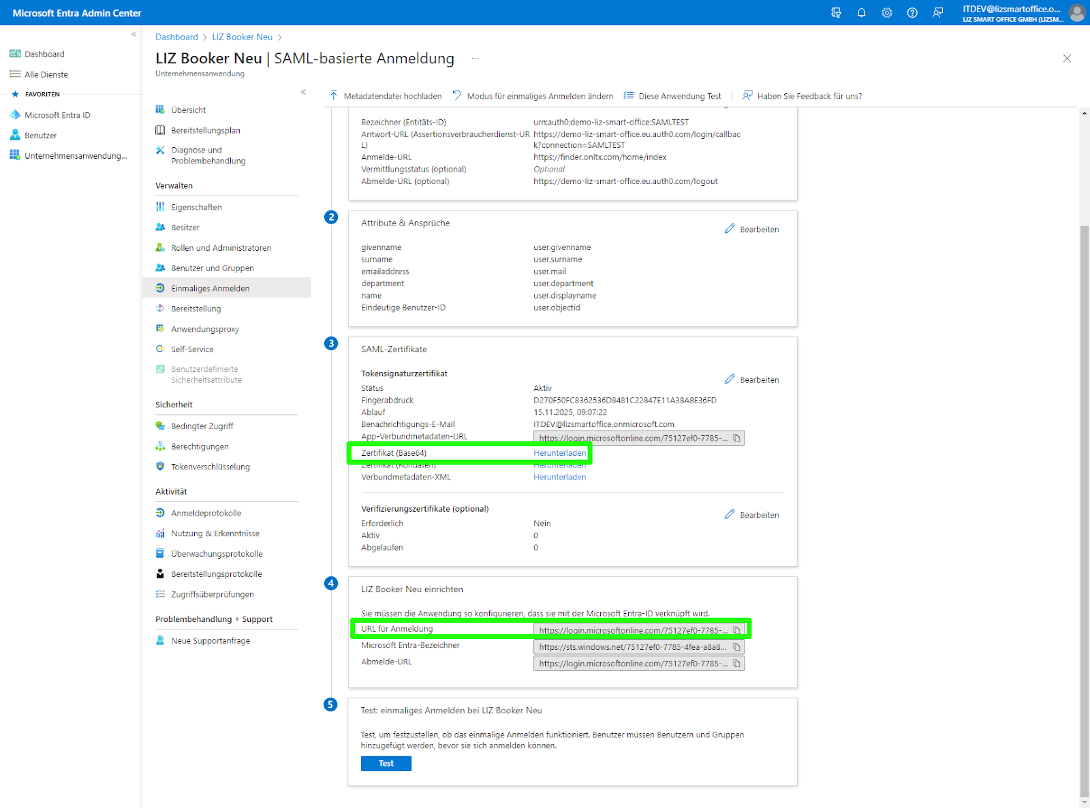
Task: Click Diese Anwendung Test toolbar button
Action: (672, 96)
